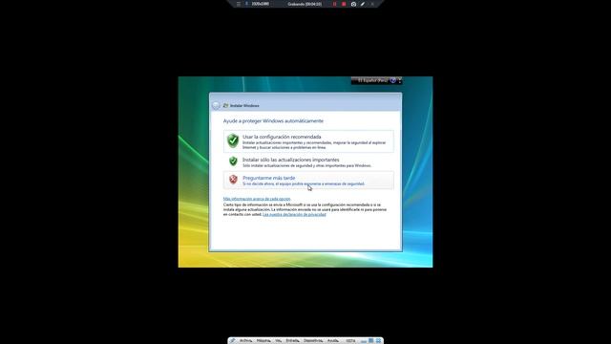Stop the screen recording

(x=344, y=4)
